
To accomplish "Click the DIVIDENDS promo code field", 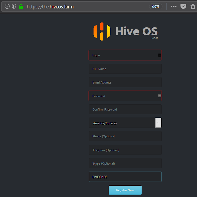I will click(x=125, y=177).
